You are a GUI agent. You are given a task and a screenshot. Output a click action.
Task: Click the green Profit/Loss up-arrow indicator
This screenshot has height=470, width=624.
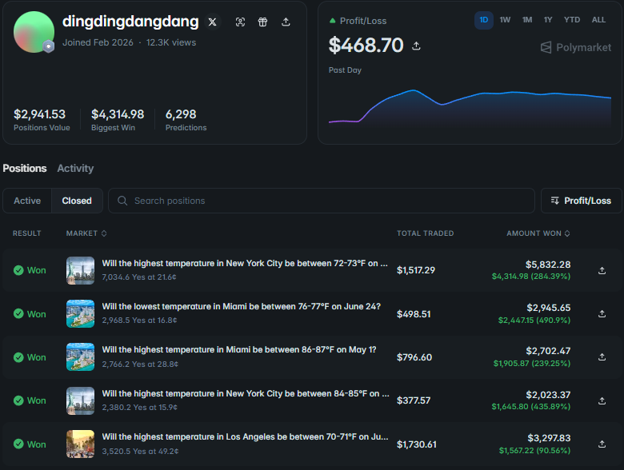333,21
